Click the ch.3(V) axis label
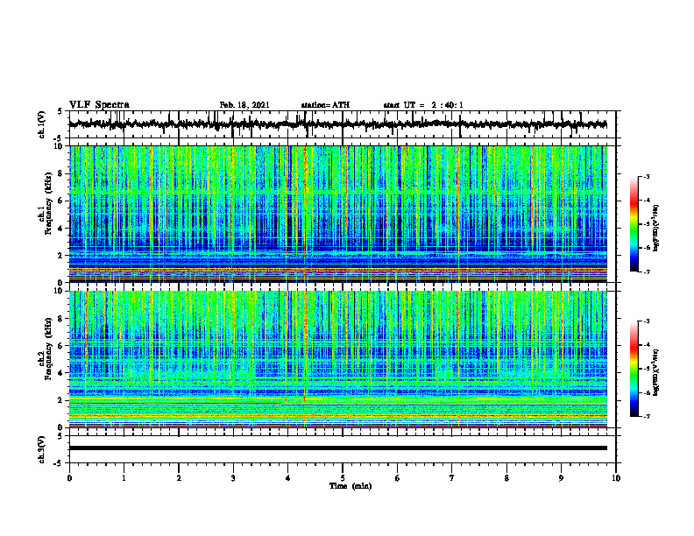 pyautogui.click(x=42, y=449)
